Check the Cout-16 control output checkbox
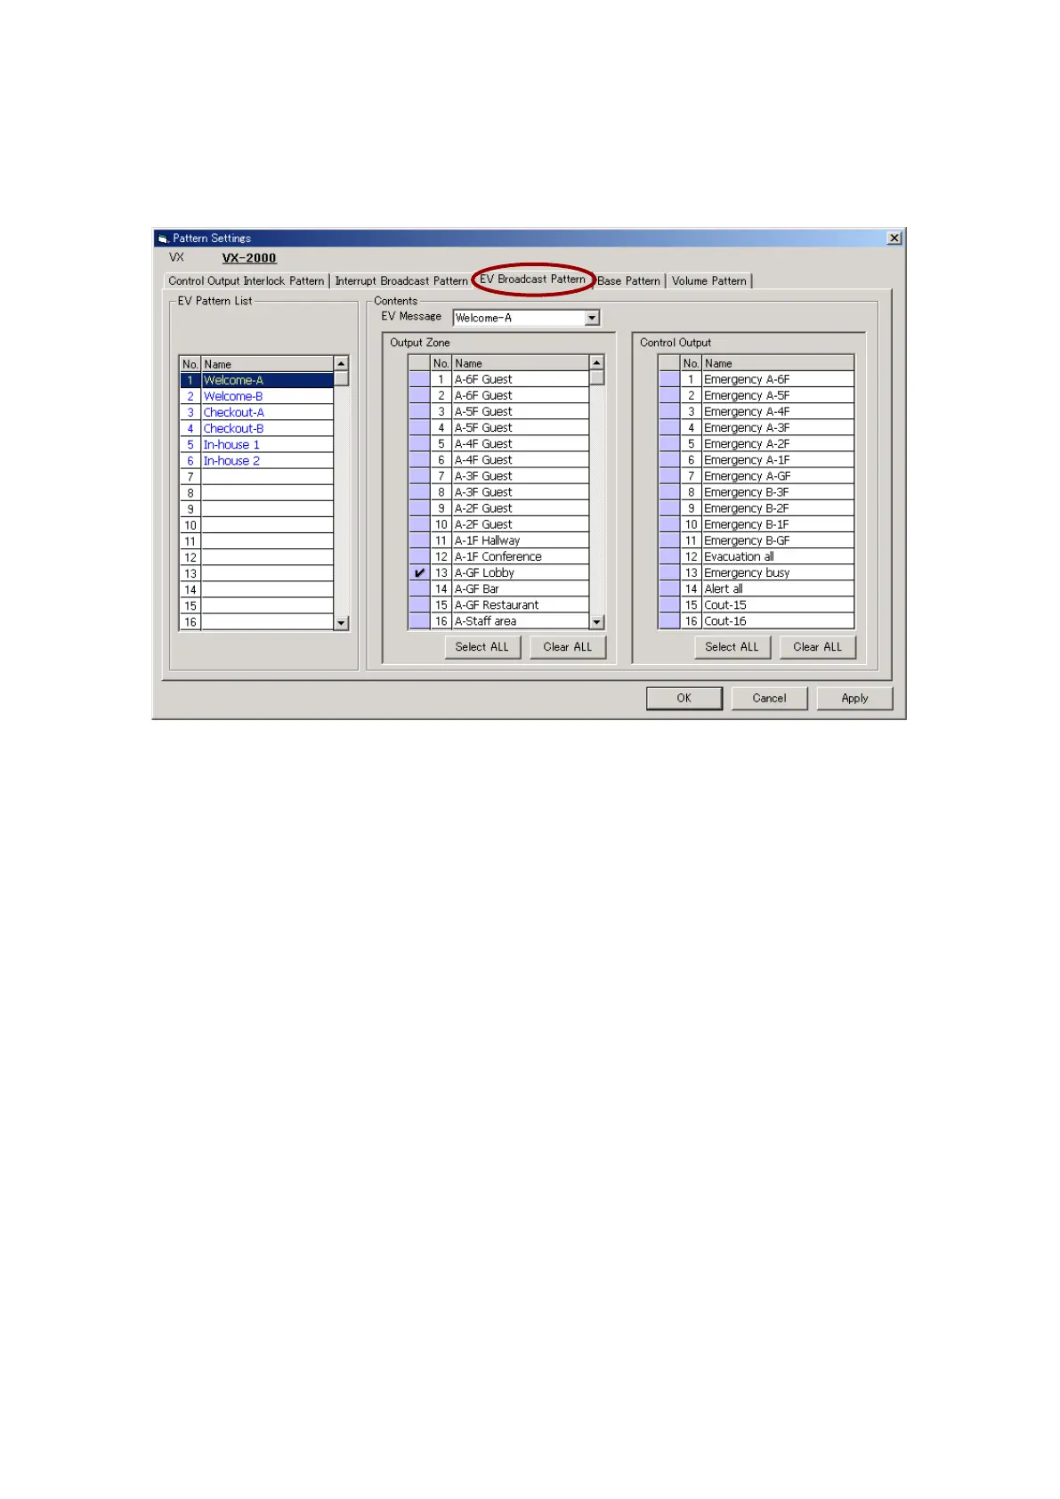 pos(669,620)
